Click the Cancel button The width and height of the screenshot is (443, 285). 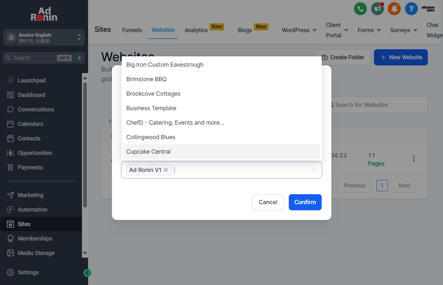click(268, 202)
